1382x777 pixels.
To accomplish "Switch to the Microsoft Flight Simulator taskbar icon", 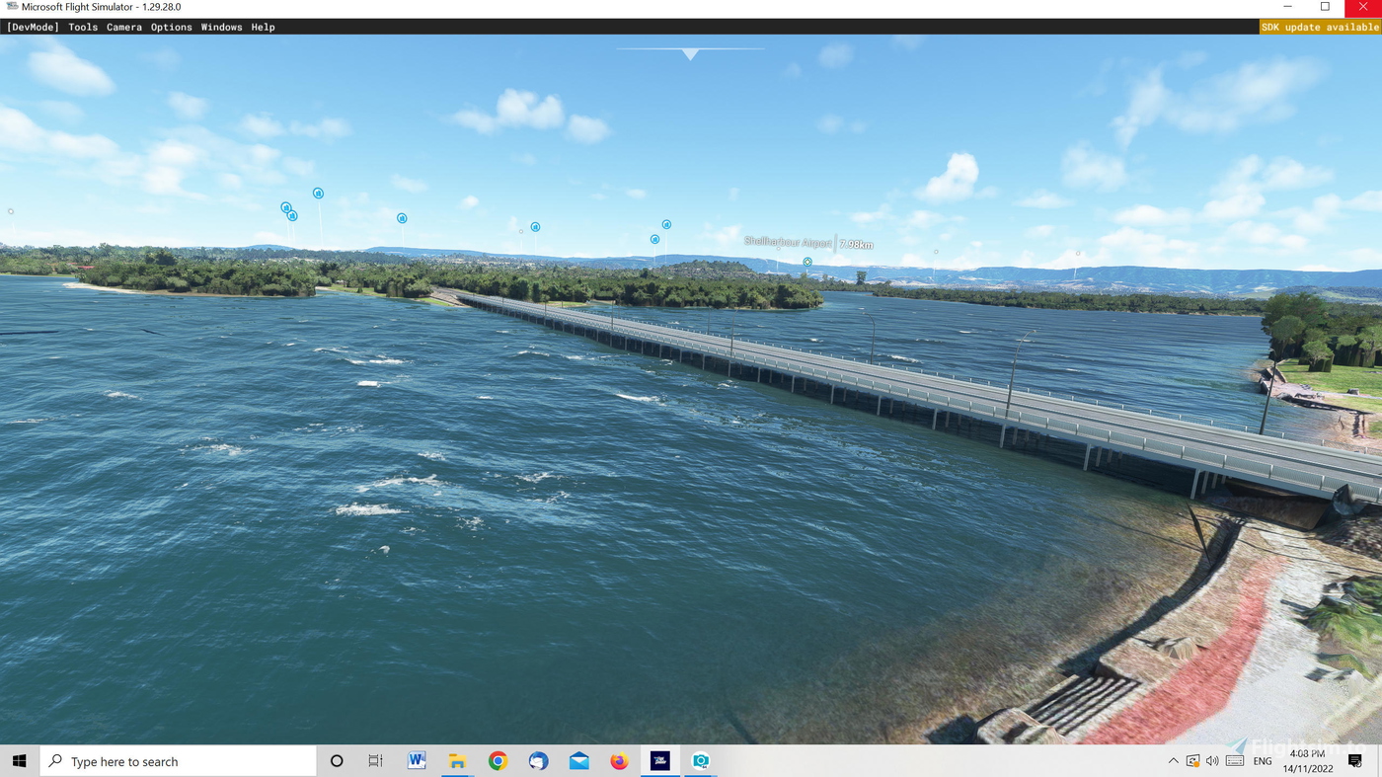I will tap(658, 760).
